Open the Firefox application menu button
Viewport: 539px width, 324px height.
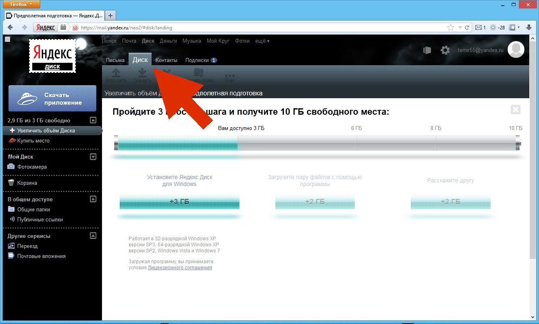[22, 4]
